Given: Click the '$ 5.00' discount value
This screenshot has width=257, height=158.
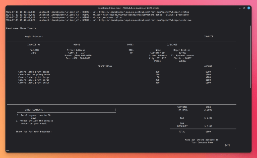Looking at the screenshot, I should pyautogui.click(x=208, y=126).
